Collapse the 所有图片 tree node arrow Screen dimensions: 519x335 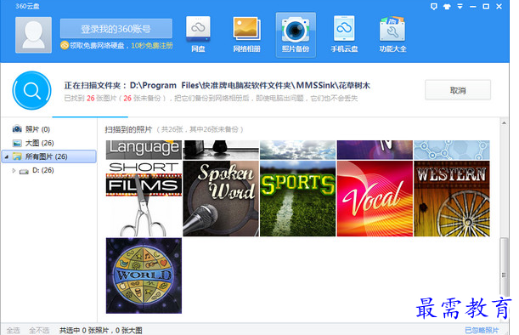point(7,156)
